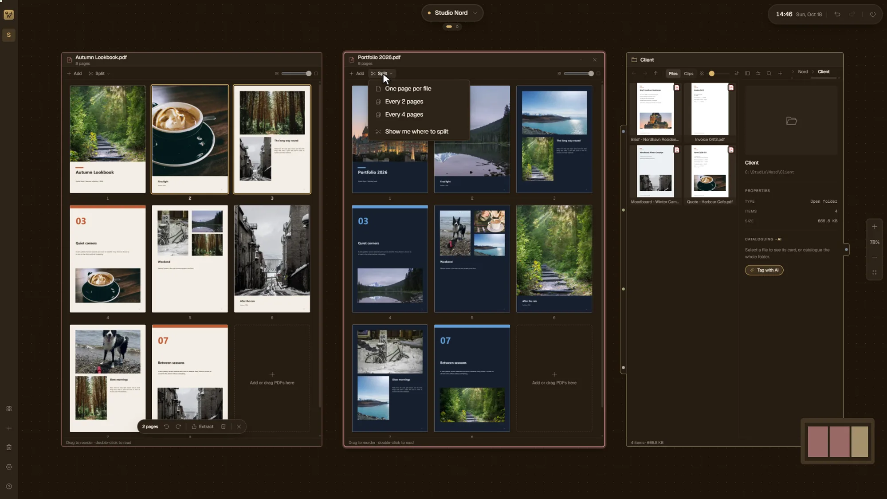The height and width of the screenshot is (499, 887).
Task: Open the Split dropdown in Autumn Lookbook
Action: [99, 74]
